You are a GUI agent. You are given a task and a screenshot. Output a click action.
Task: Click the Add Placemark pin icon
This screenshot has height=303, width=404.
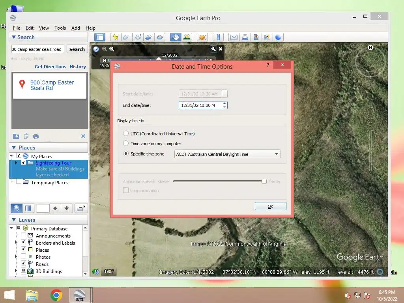coord(116,37)
